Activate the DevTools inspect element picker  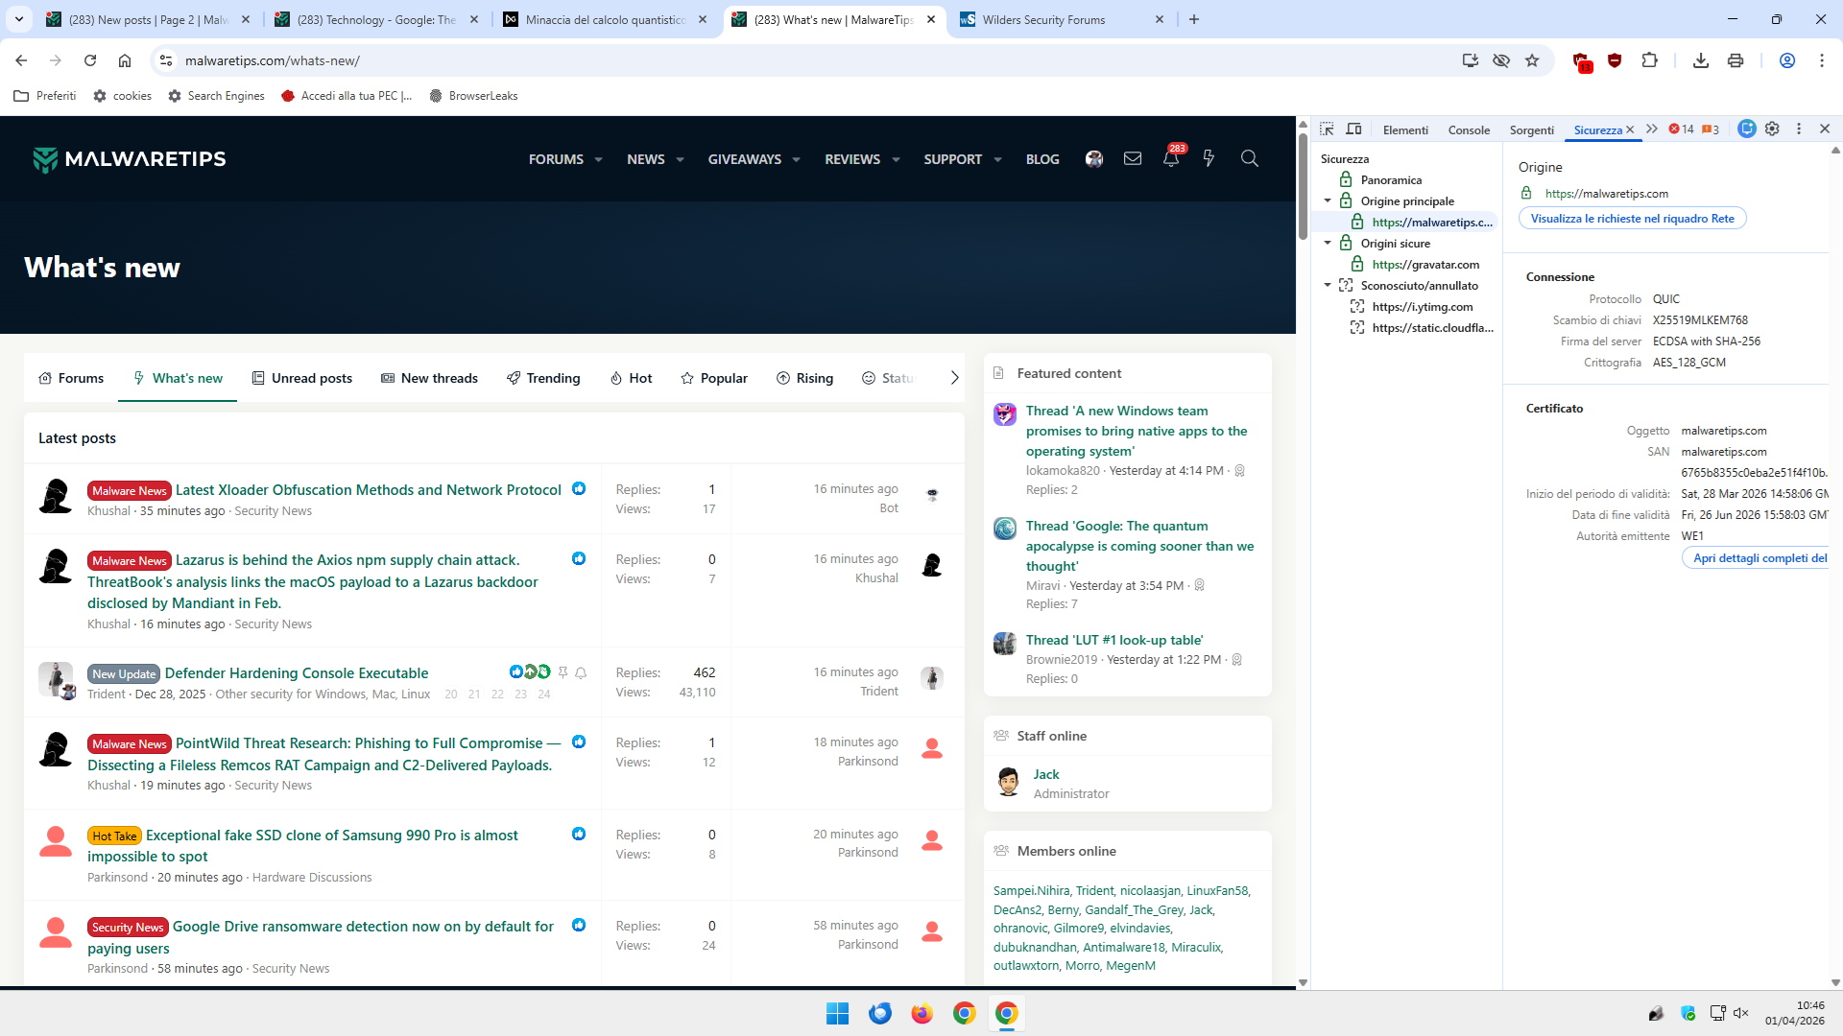pos(1327,129)
